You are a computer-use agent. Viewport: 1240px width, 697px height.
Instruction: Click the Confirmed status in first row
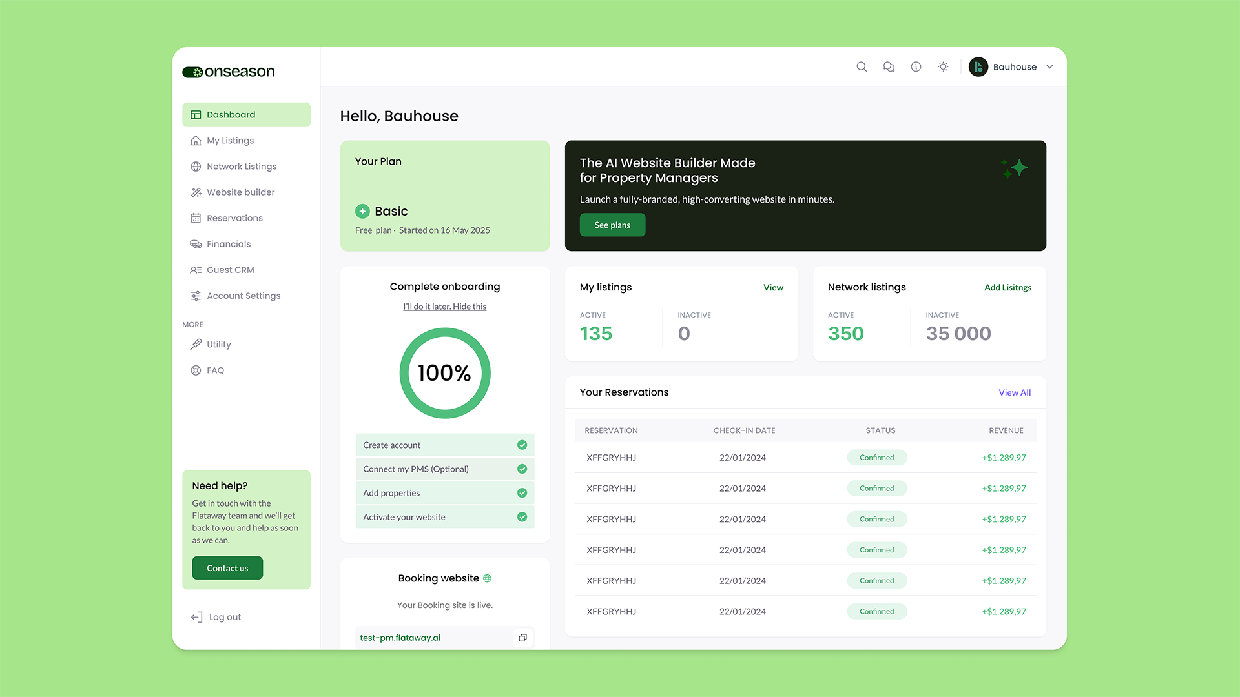tap(876, 458)
